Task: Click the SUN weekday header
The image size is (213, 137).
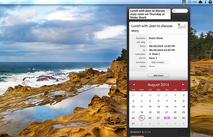Action: 133,90
